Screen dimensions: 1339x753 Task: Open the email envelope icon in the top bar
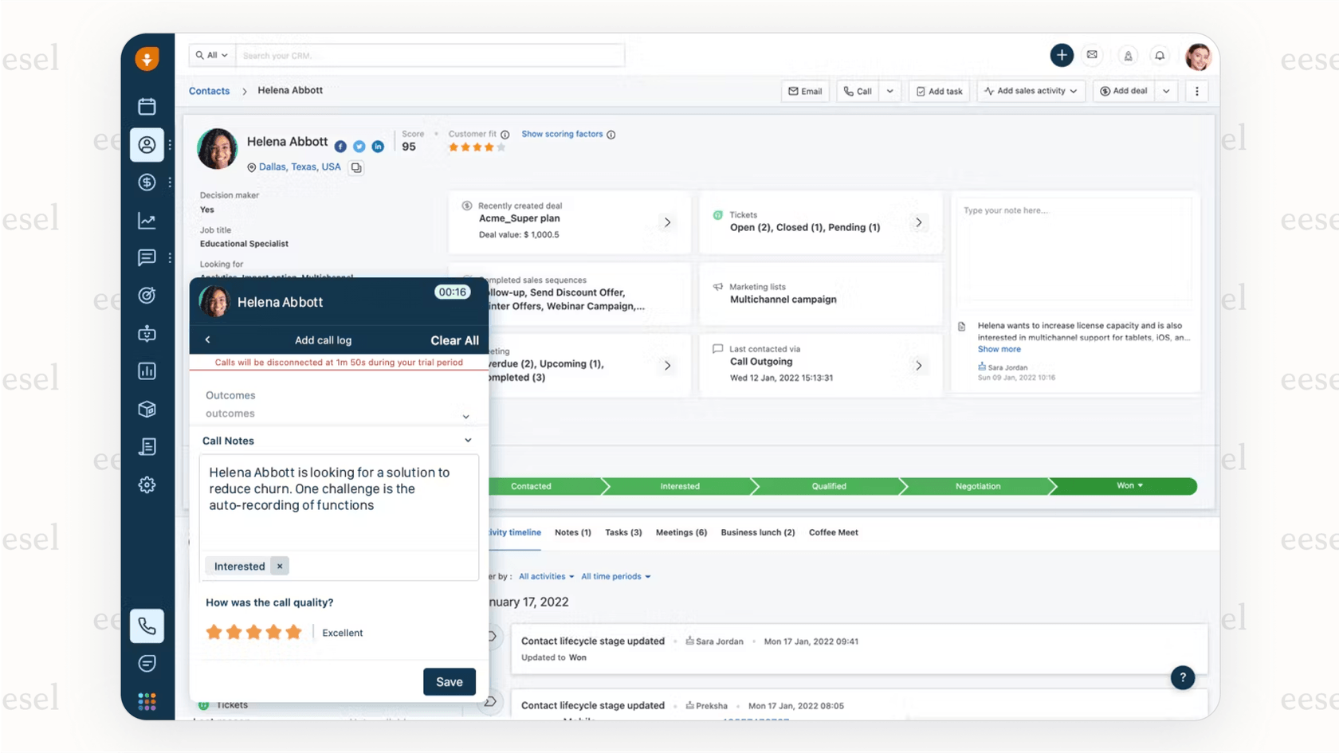(x=1092, y=55)
